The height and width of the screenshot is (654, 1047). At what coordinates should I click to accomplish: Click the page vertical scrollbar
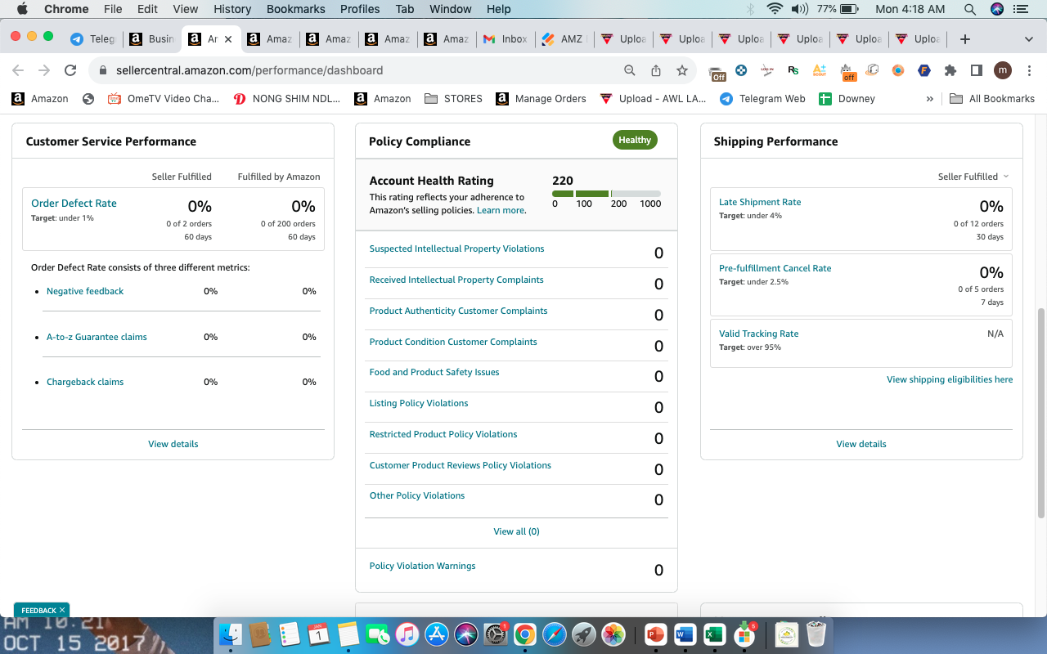pos(1040,413)
